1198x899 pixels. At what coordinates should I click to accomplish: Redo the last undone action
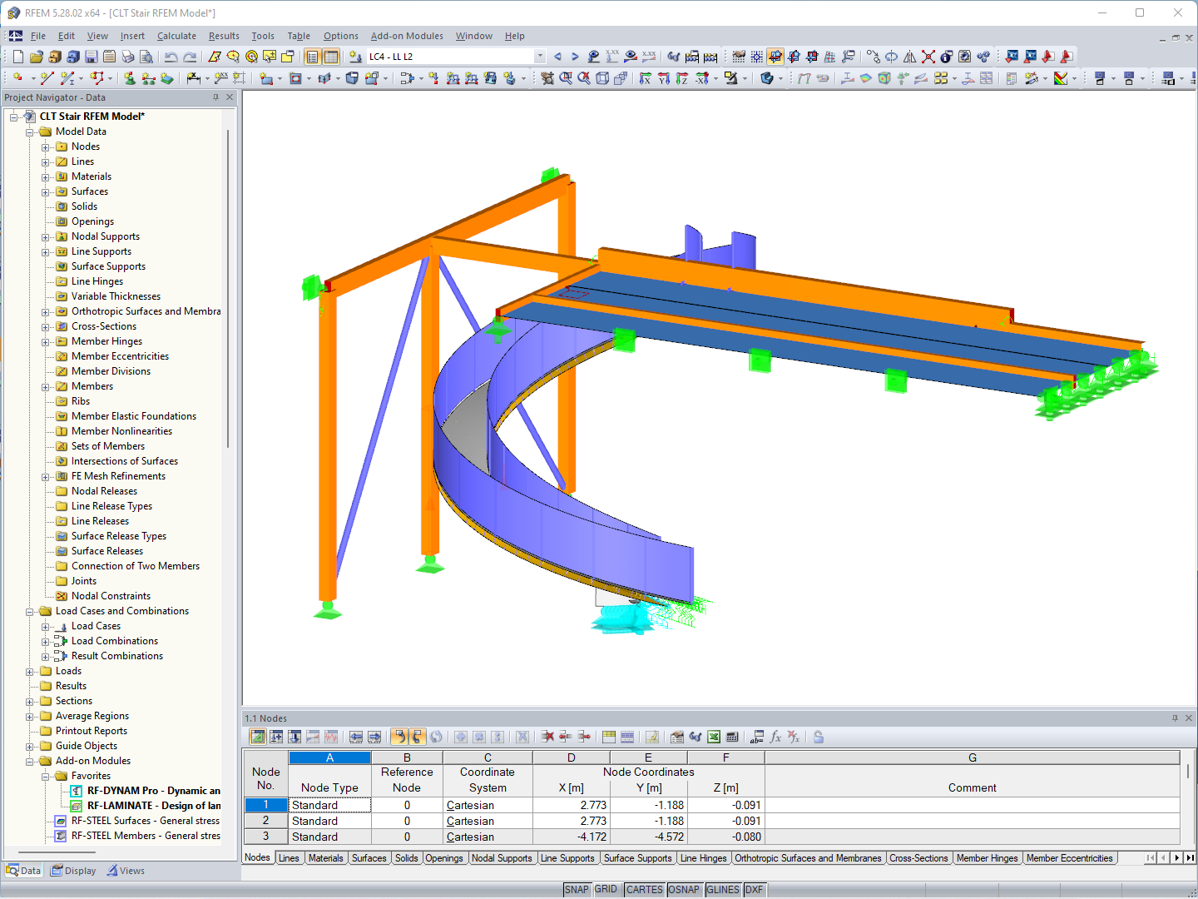tap(190, 57)
